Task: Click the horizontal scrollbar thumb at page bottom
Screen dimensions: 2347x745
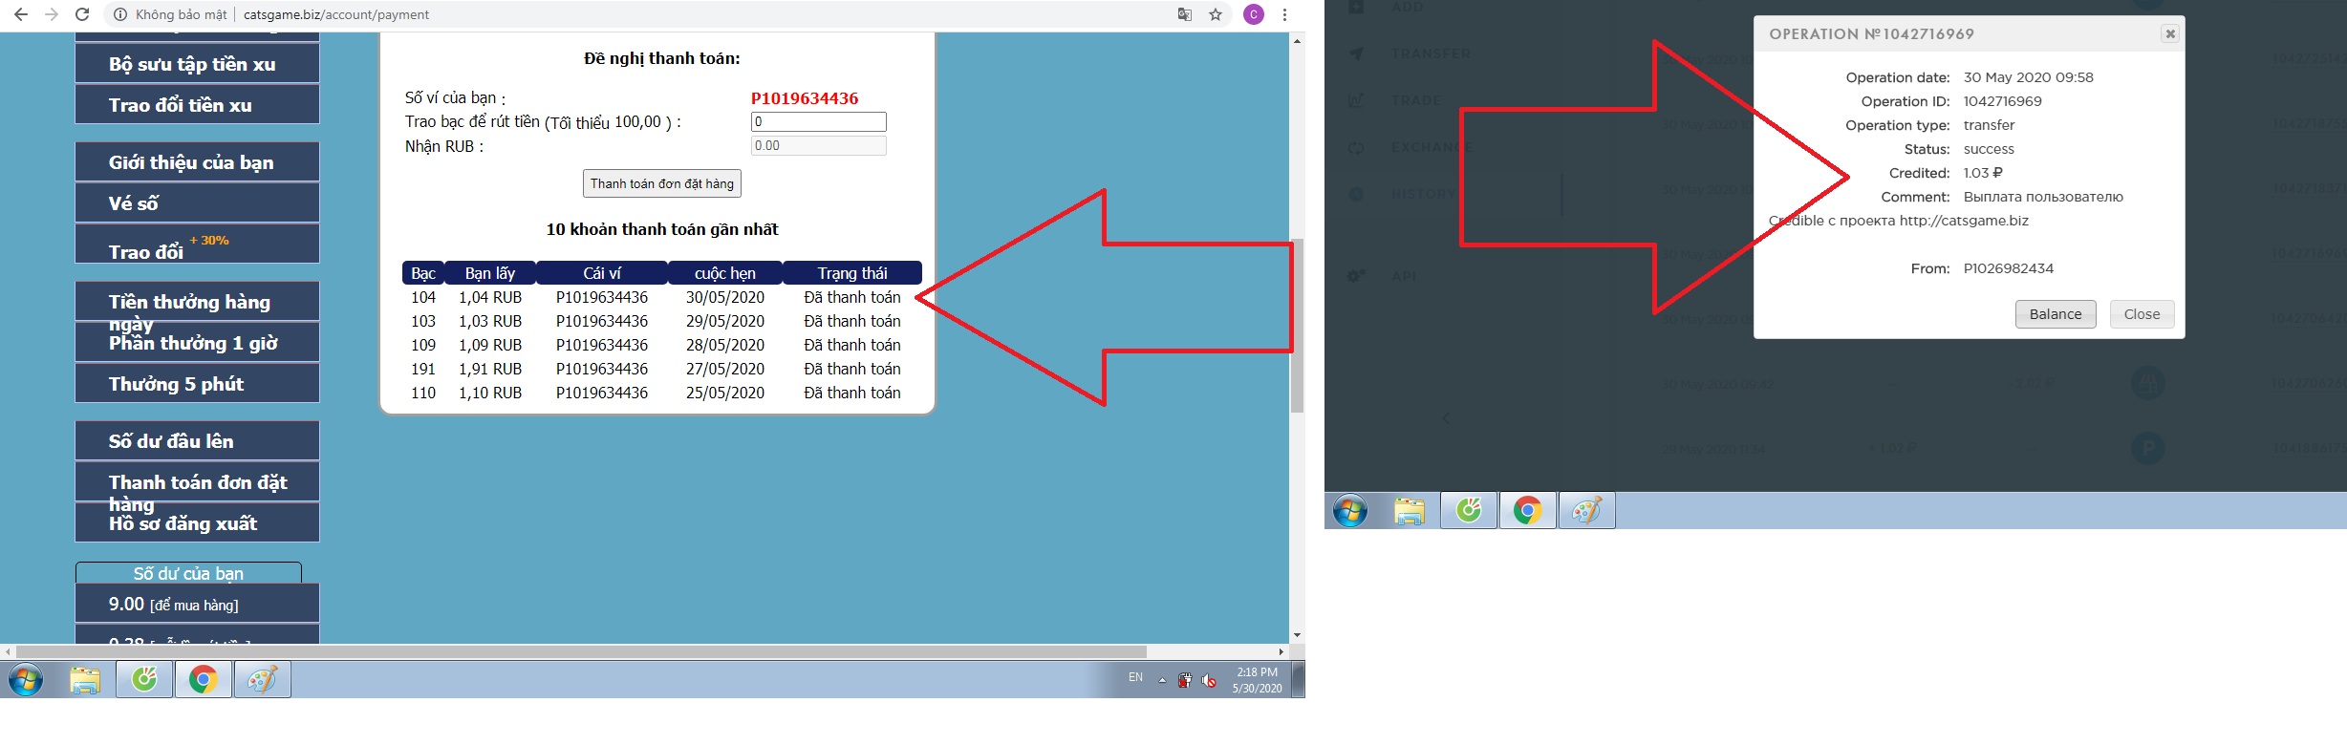Action: pos(580,651)
